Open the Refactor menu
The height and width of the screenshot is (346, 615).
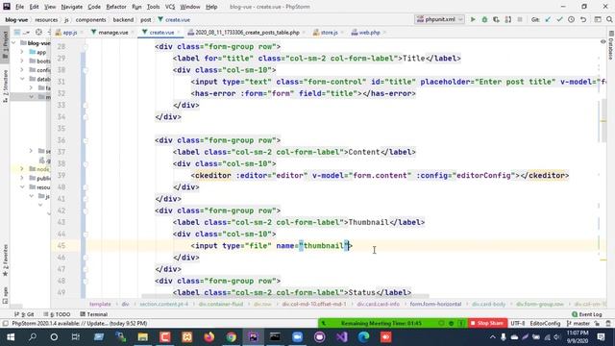(x=116, y=7)
